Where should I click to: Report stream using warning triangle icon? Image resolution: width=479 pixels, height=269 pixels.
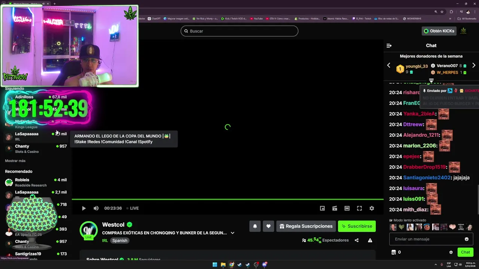point(370,240)
